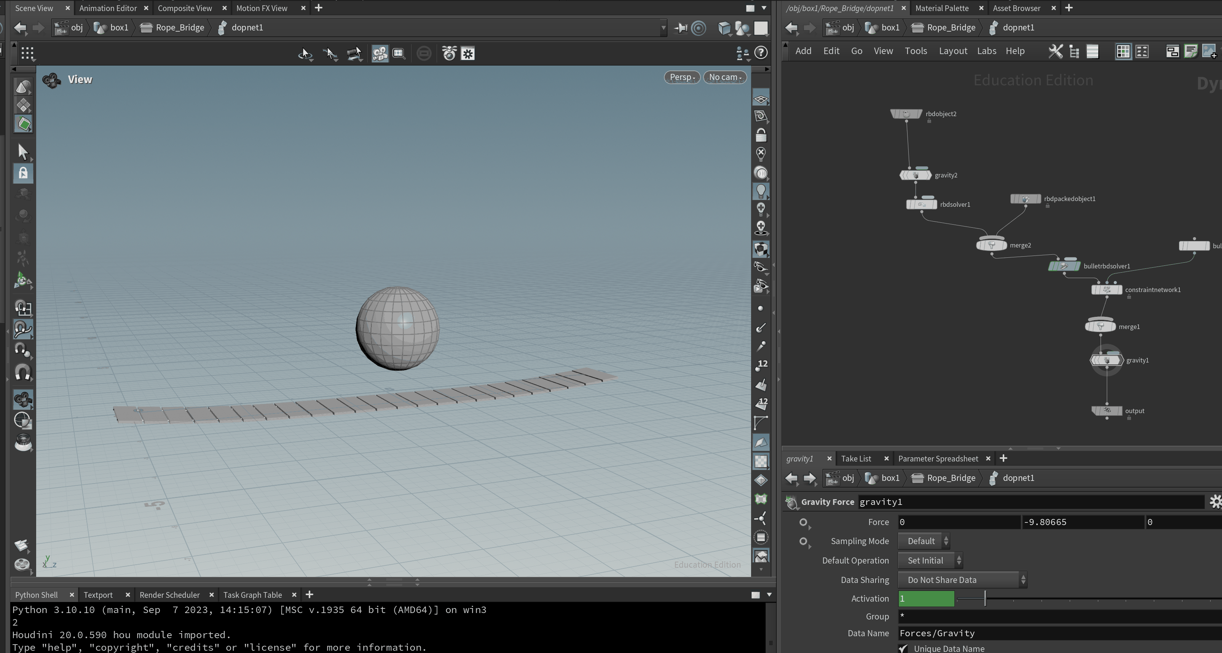Select the merge2 node
The width and height of the screenshot is (1222, 653).
(x=991, y=245)
